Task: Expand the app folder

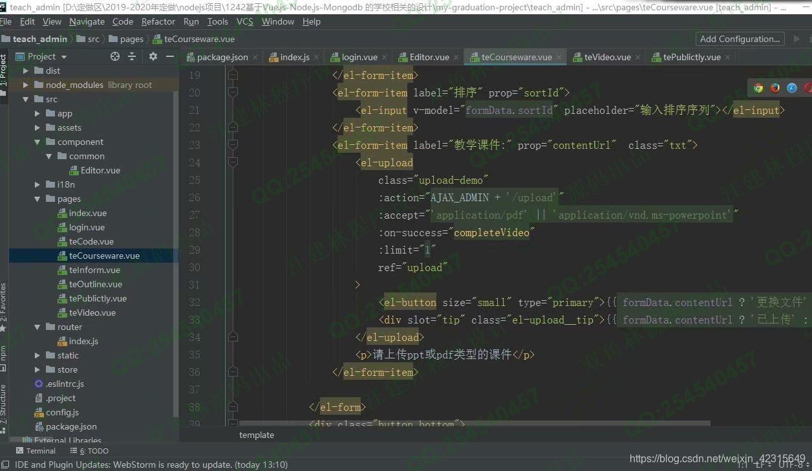Action: (37, 113)
